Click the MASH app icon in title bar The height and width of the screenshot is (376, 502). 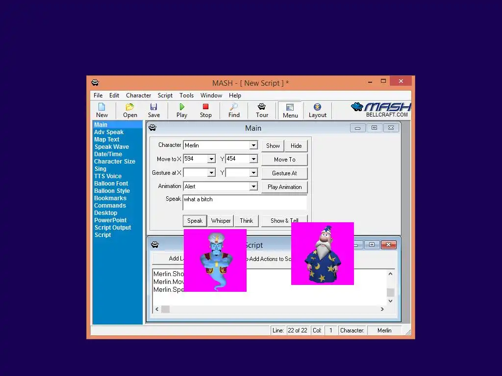click(95, 82)
